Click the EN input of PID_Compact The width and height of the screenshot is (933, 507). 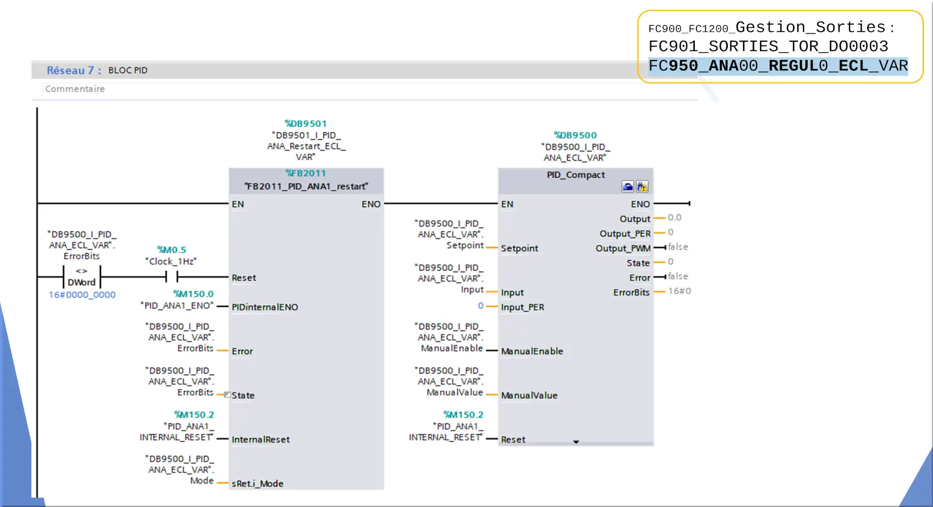[x=507, y=204]
